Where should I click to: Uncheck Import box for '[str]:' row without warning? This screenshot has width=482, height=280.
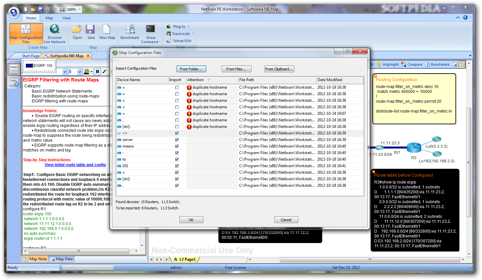pyautogui.click(x=177, y=179)
